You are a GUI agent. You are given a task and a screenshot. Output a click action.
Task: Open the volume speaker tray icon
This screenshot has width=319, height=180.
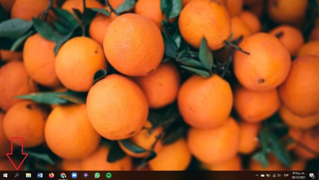pos(279,175)
